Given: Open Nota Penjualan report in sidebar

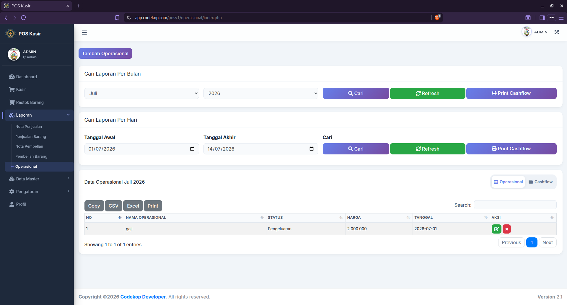Looking at the screenshot, I should click(x=29, y=127).
